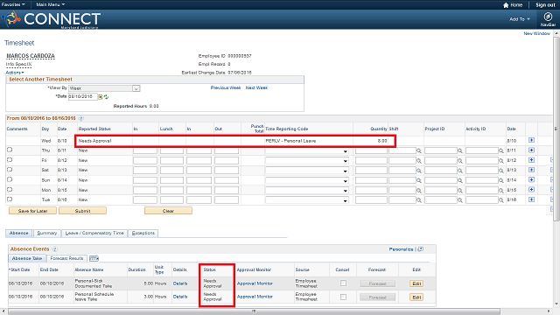Screen dimensions: 560x315
Task: Look up Shift for Mon 8/15
Action: pyautogui.click(x=419, y=191)
